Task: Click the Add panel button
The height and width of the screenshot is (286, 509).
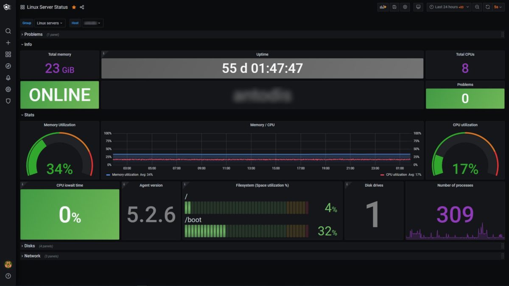Action: tap(383, 7)
